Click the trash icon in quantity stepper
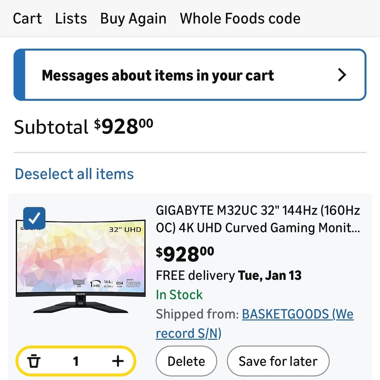Screen dimensions: 380x380 tap(34, 361)
